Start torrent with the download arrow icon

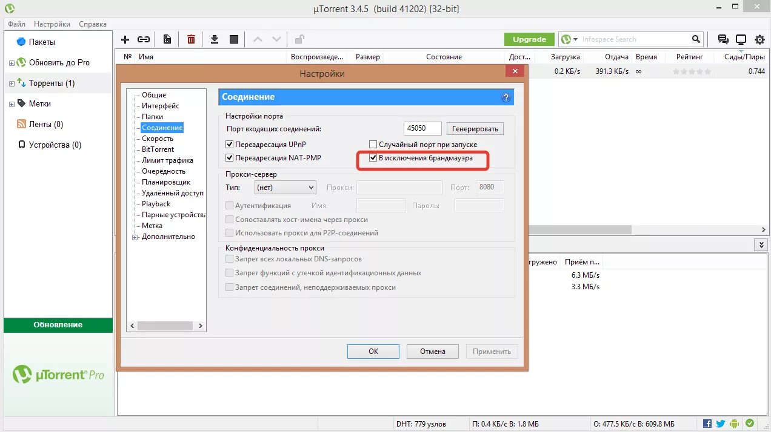pos(214,39)
